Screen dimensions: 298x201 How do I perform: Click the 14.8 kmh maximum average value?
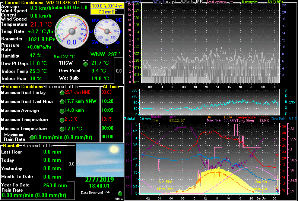[x=74, y=110]
